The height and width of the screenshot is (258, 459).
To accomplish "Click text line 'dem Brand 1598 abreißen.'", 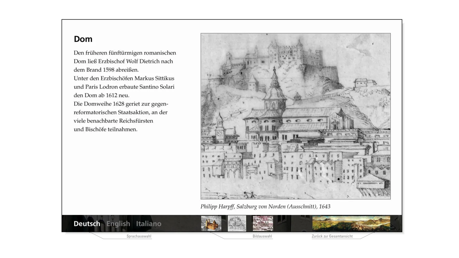I will [x=106, y=70].
